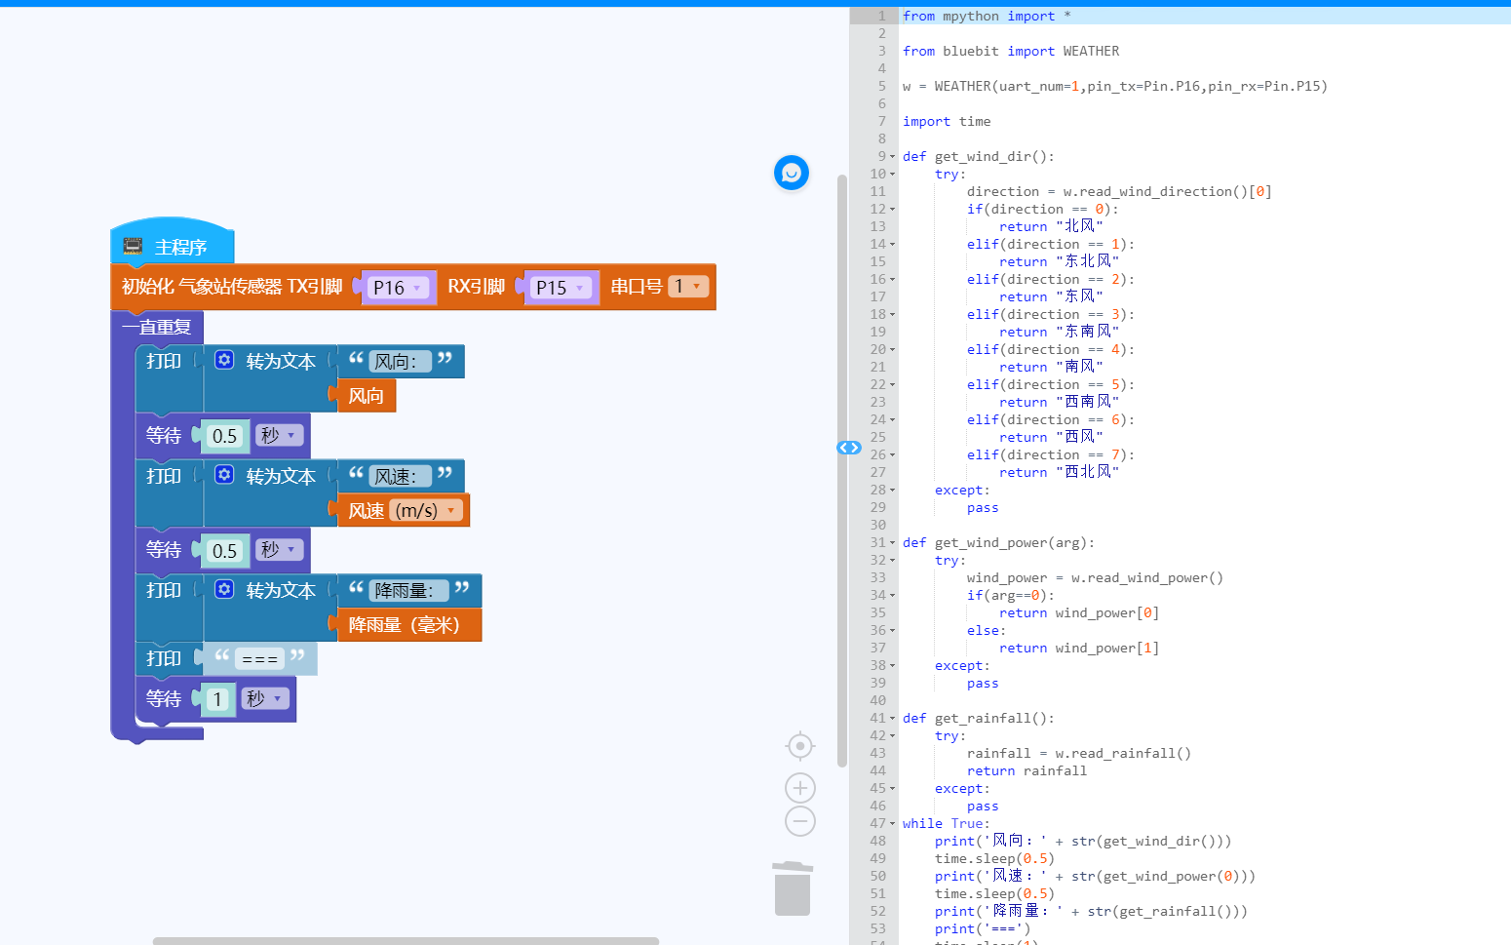Open the 秒 unit dropdown in the 等待 1 block

tap(265, 698)
